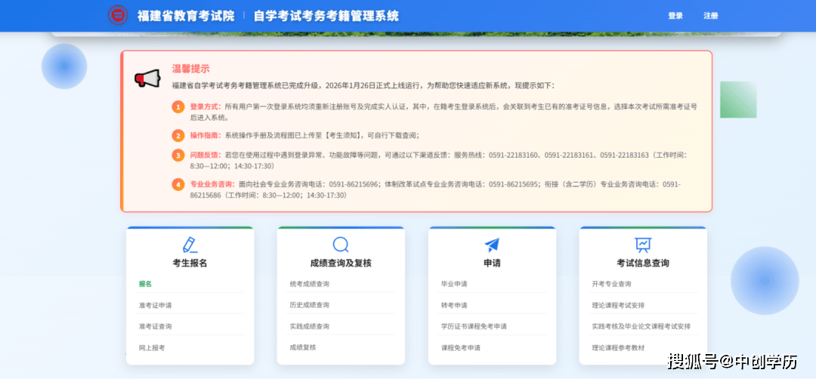Screen dimensions: 816x379
Task: Open 毕业申请 link
Action: coord(454,284)
